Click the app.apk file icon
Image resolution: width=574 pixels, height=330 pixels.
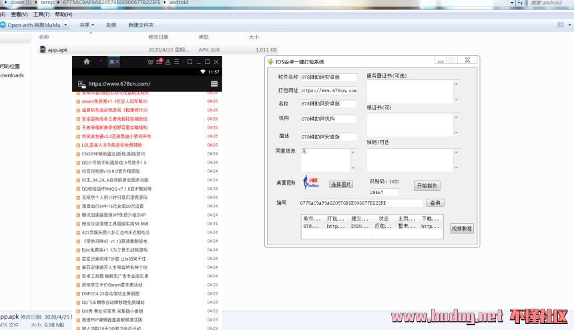[43, 49]
